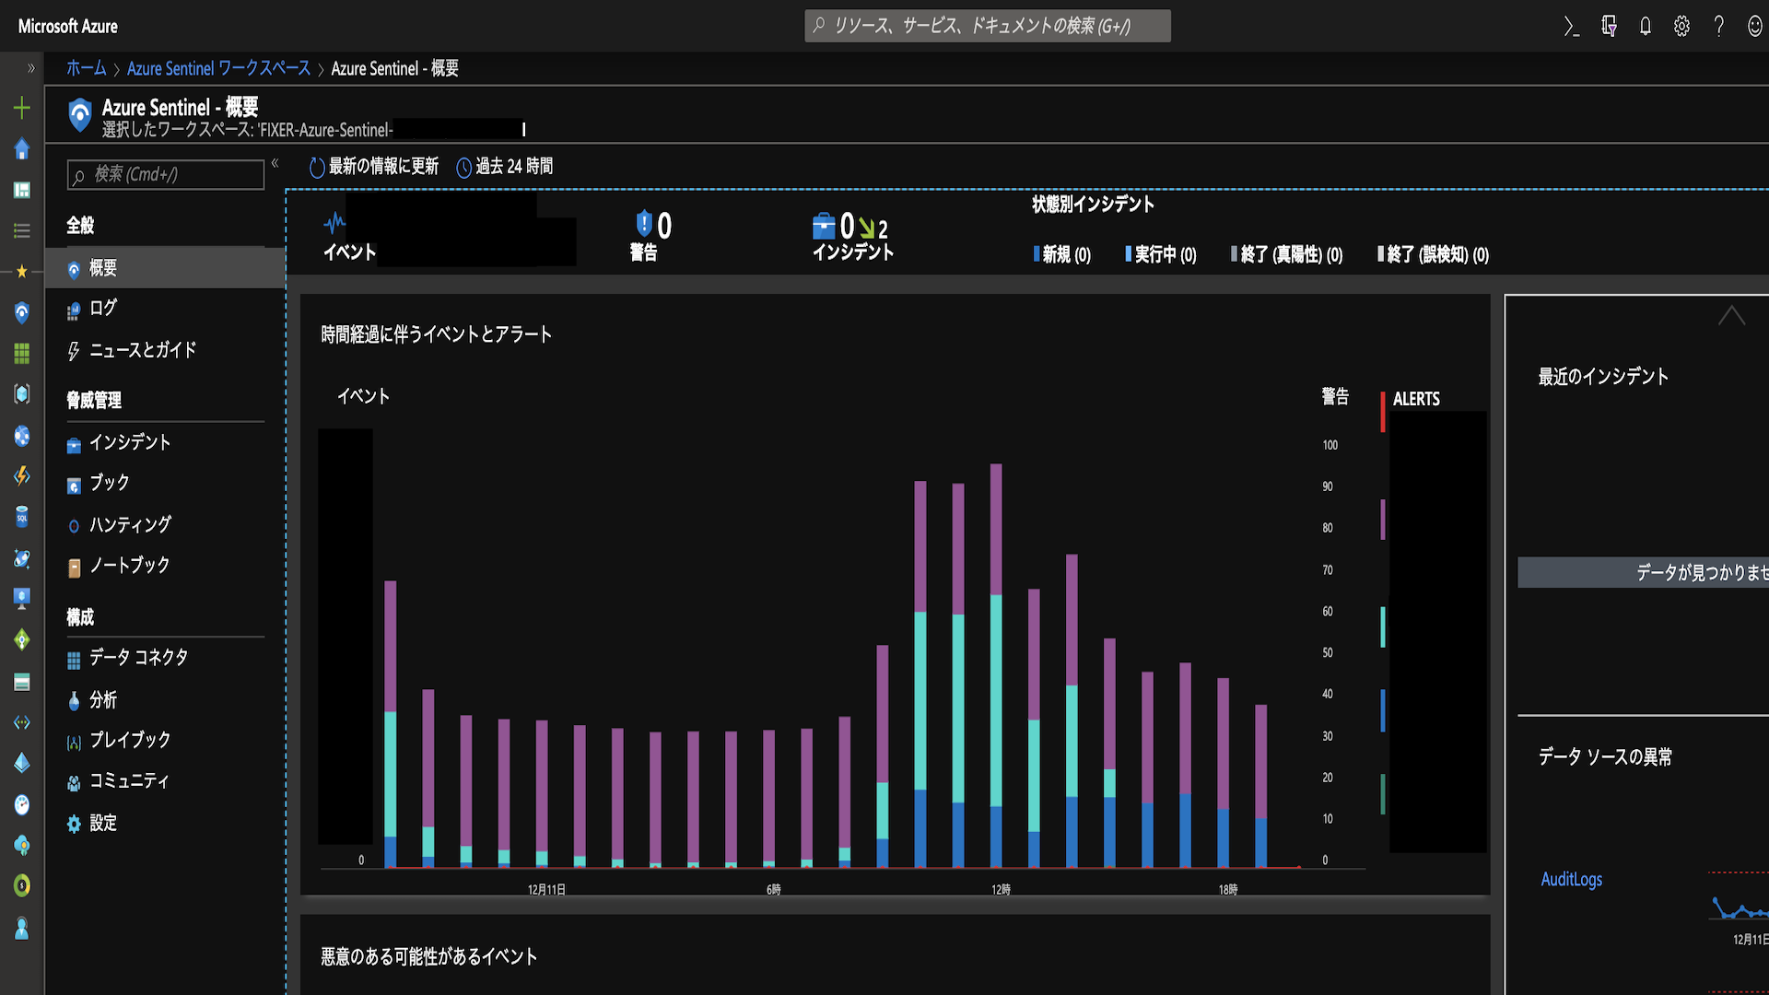This screenshot has width=1769, height=995.
Task: Click Azure Sentinel ワークスペース breadcrumb link
Action: (218, 69)
